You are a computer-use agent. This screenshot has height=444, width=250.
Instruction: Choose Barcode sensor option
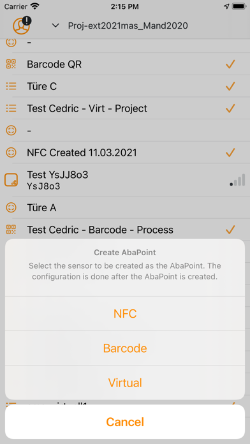(x=125, y=348)
